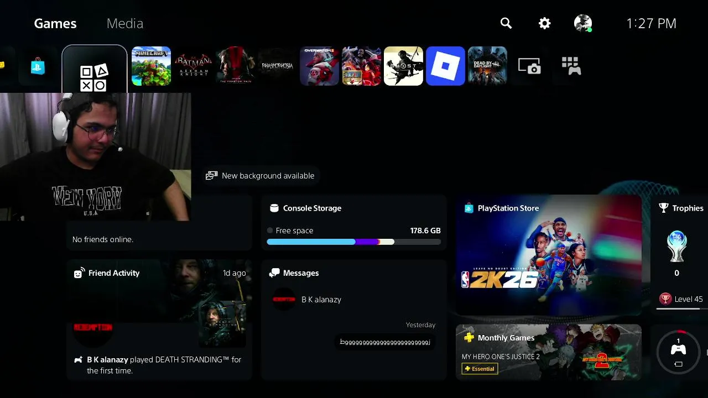
Task: Switch to the Games tab
Action: [x=55, y=23]
